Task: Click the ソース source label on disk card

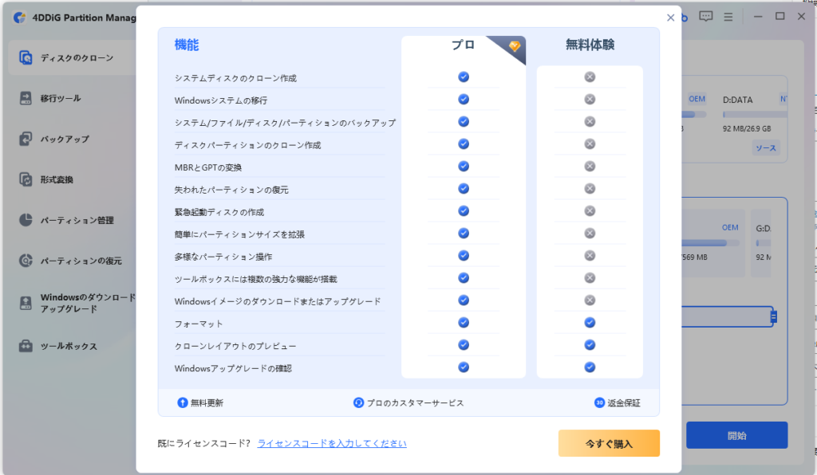Action: point(765,148)
